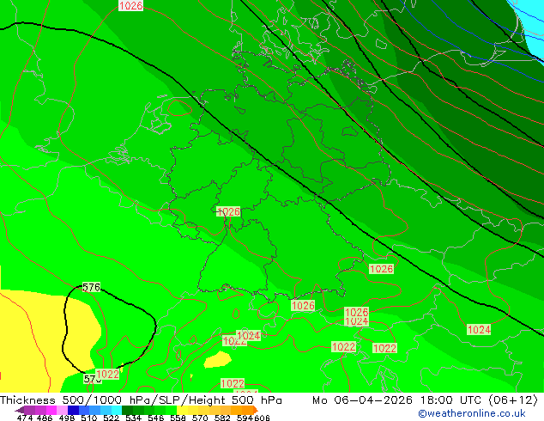Click the right orange arrow end of legend

(x=256, y=410)
